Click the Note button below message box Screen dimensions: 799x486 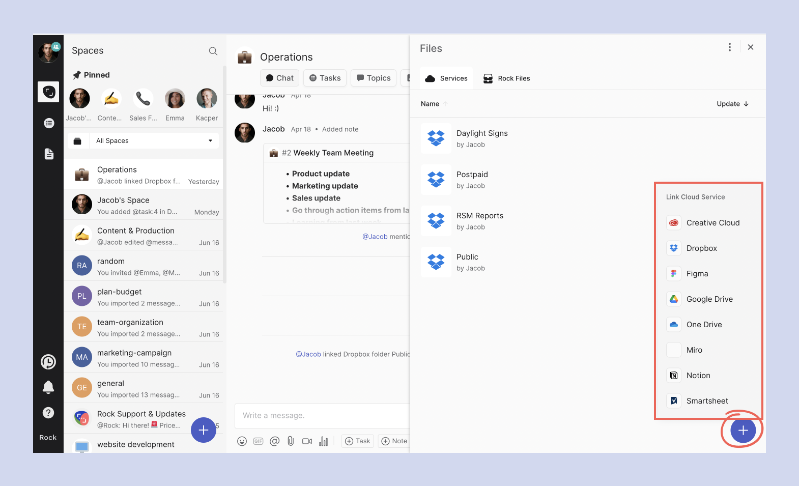pyautogui.click(x=394, y=441)
